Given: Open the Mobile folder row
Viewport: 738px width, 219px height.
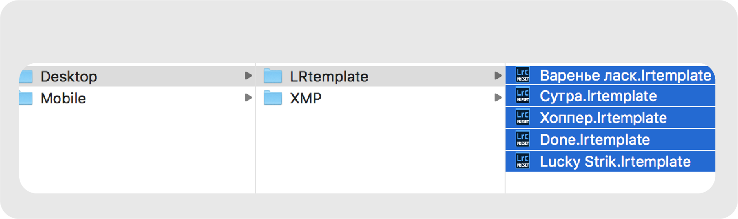Looking at the screenshot, I should tap(63, 98).
